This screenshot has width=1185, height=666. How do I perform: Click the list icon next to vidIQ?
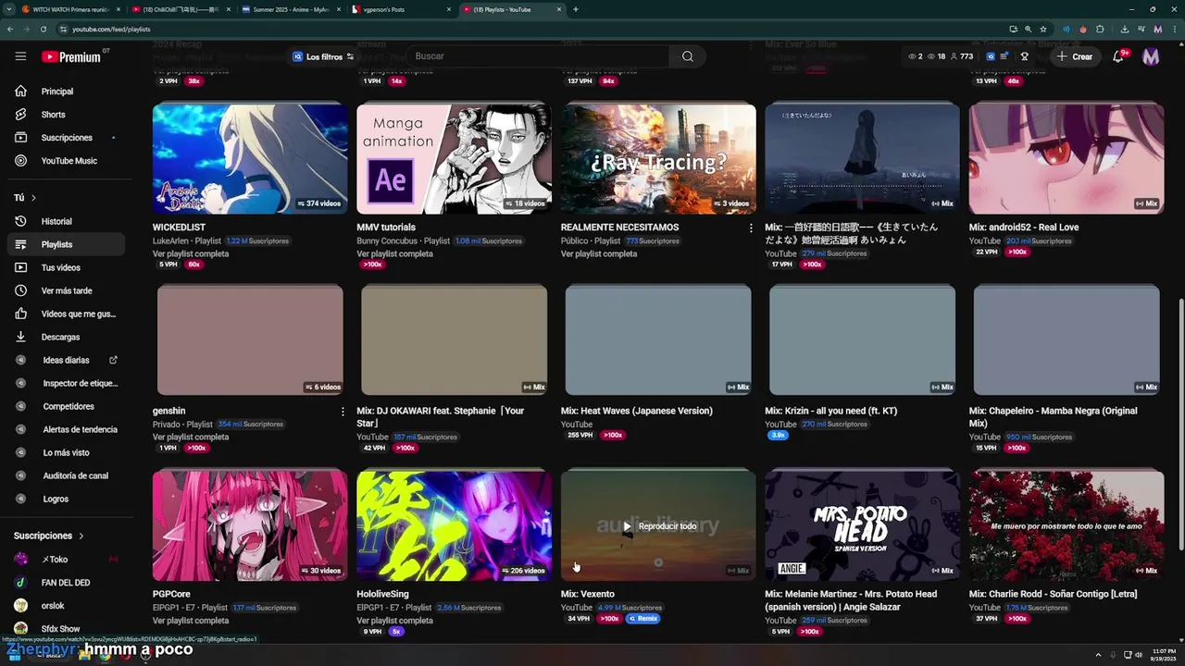pyautogui.click(x=1004, y=56)
